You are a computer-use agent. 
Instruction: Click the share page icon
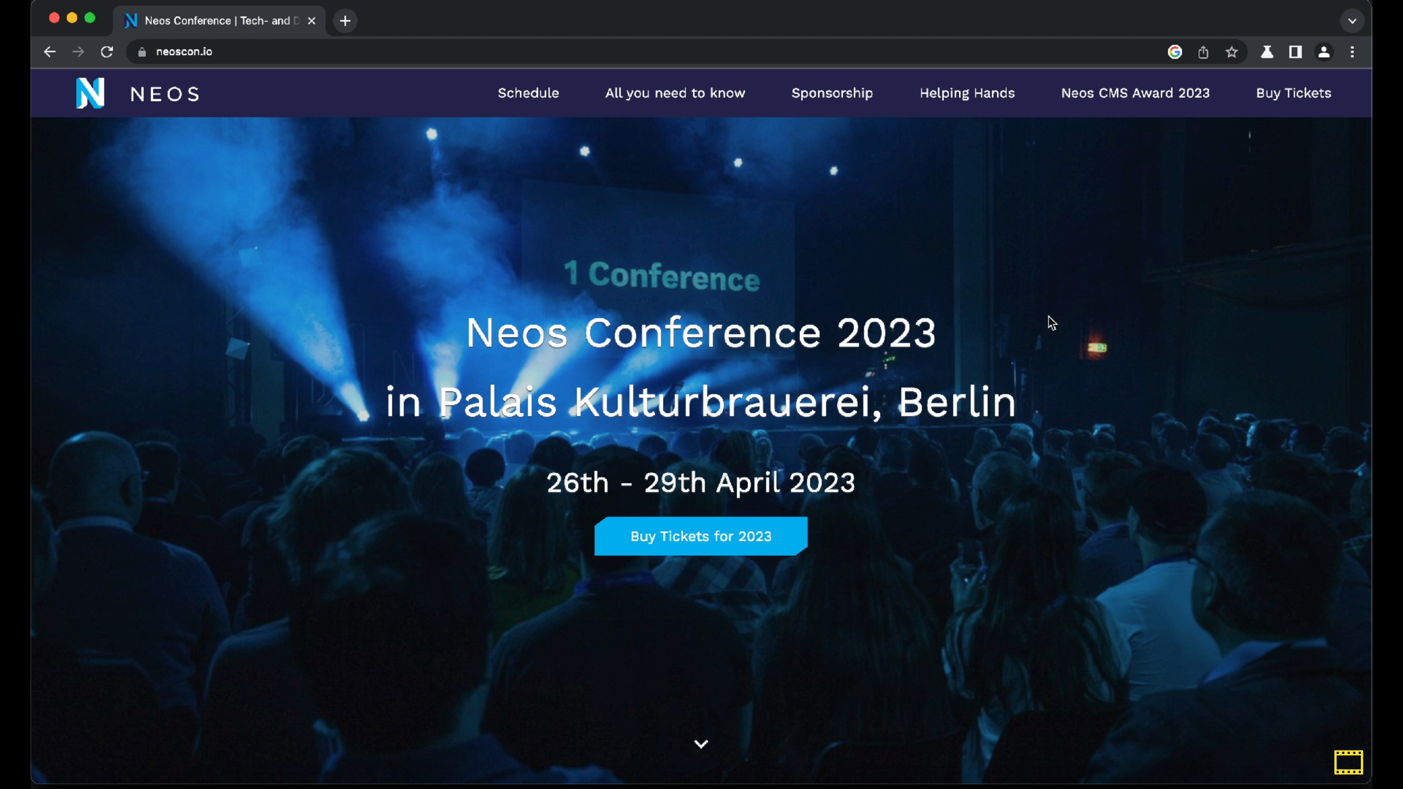click(x=1203, y=52)
